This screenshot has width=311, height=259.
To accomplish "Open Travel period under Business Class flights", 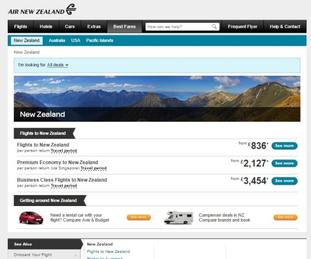I will [x=64, y=186].
